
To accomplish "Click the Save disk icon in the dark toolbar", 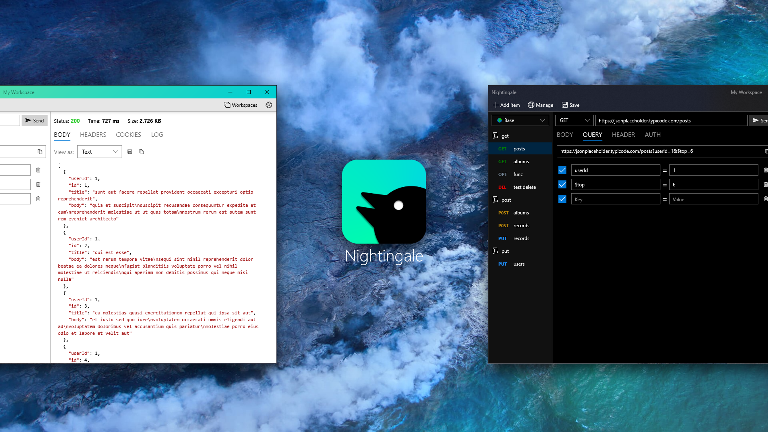I will pos(565,105).
